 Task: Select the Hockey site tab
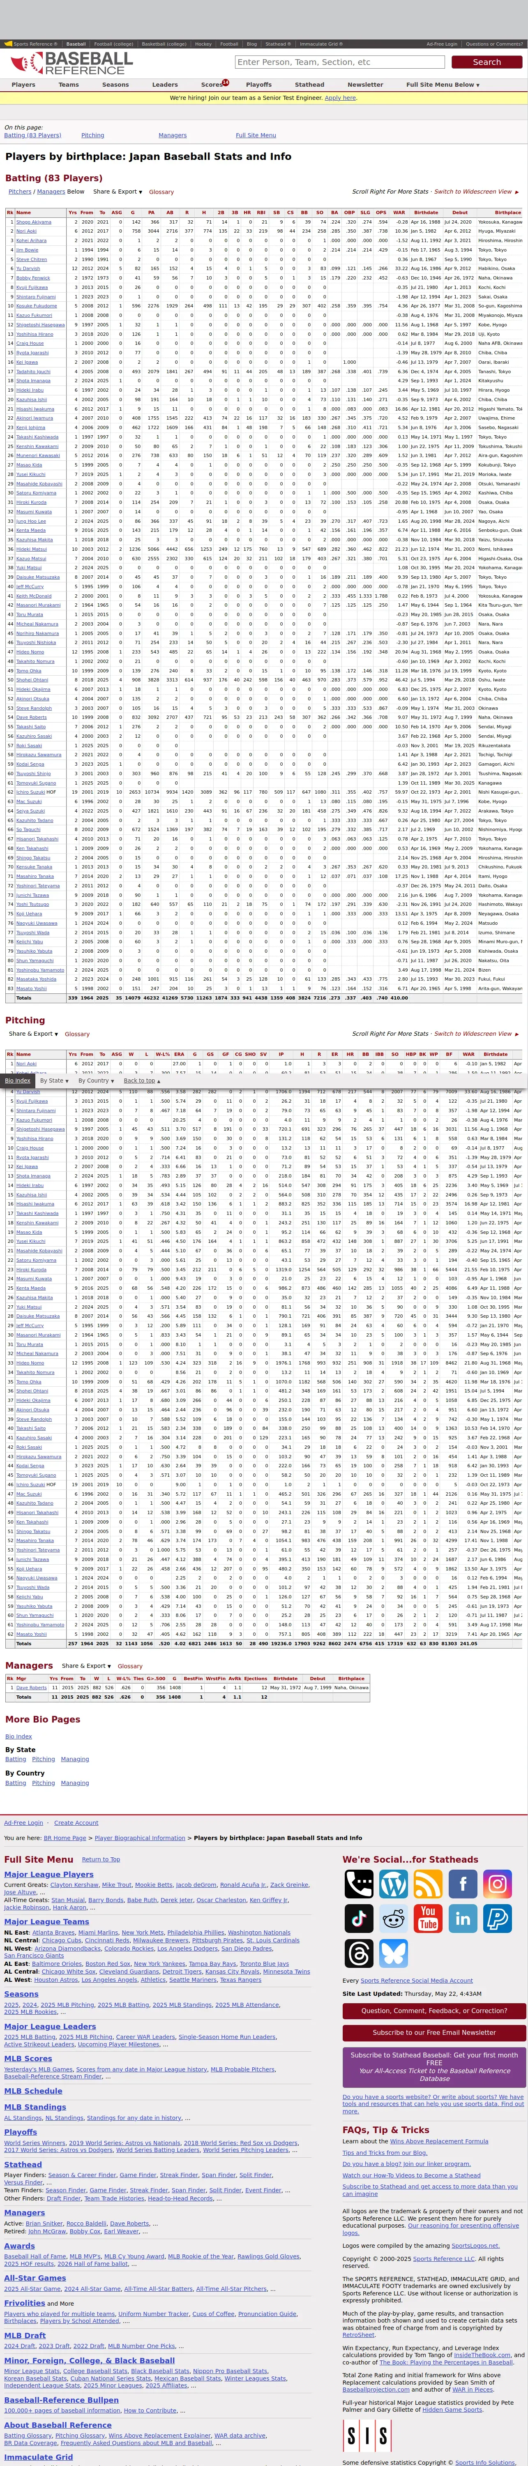pyautogui.click(x=203, y=44)
